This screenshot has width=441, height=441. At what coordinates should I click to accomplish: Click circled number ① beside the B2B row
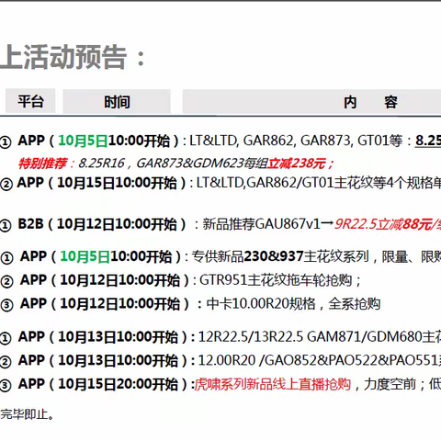click(x=6, y=226)
